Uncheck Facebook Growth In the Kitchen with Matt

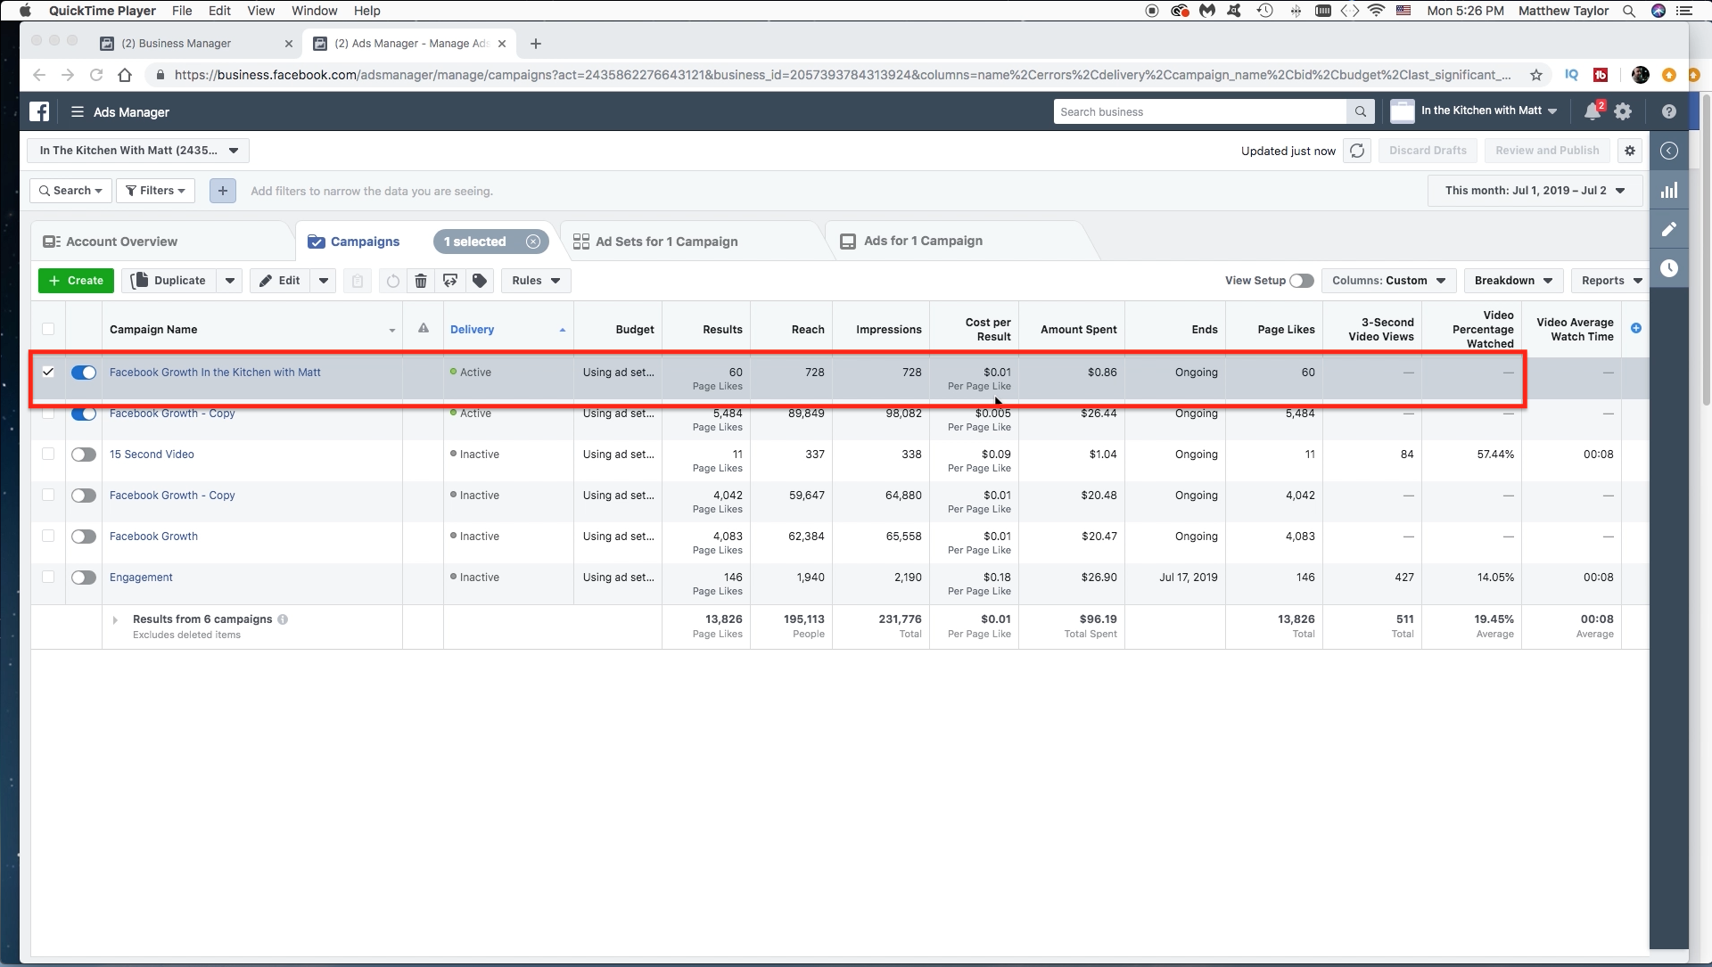click(48, 372)
